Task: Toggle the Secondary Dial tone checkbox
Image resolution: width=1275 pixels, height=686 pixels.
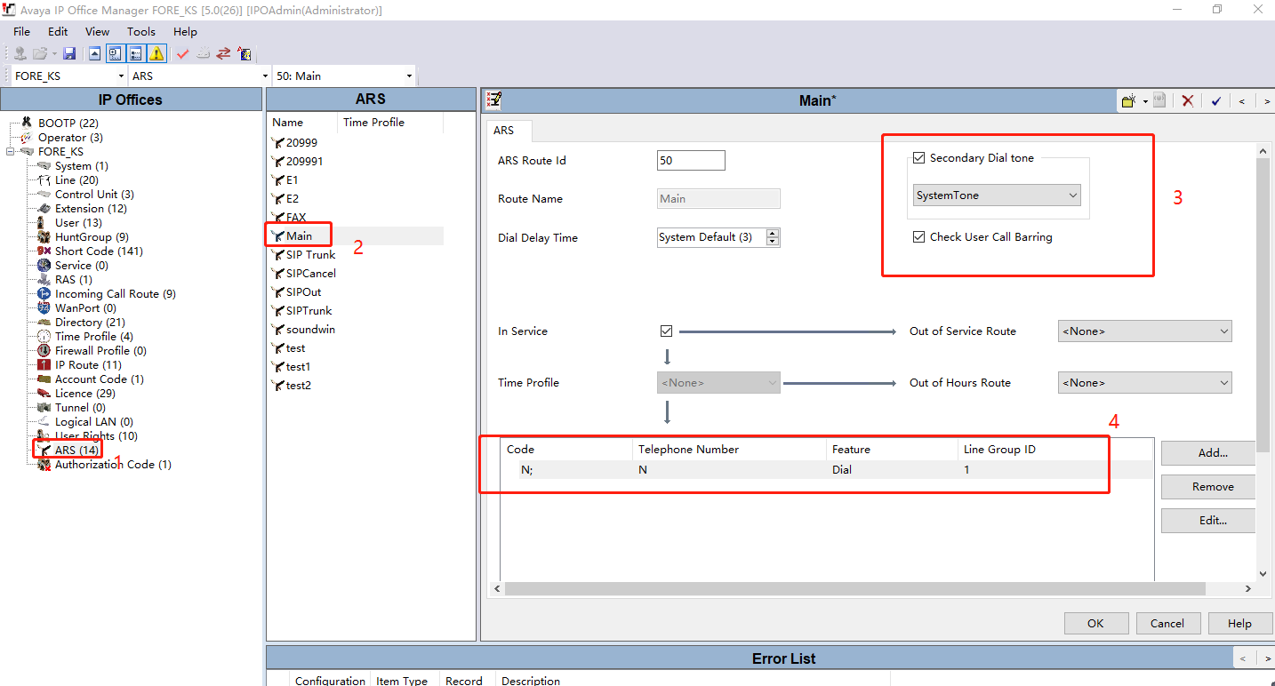Action: point(919,158)
